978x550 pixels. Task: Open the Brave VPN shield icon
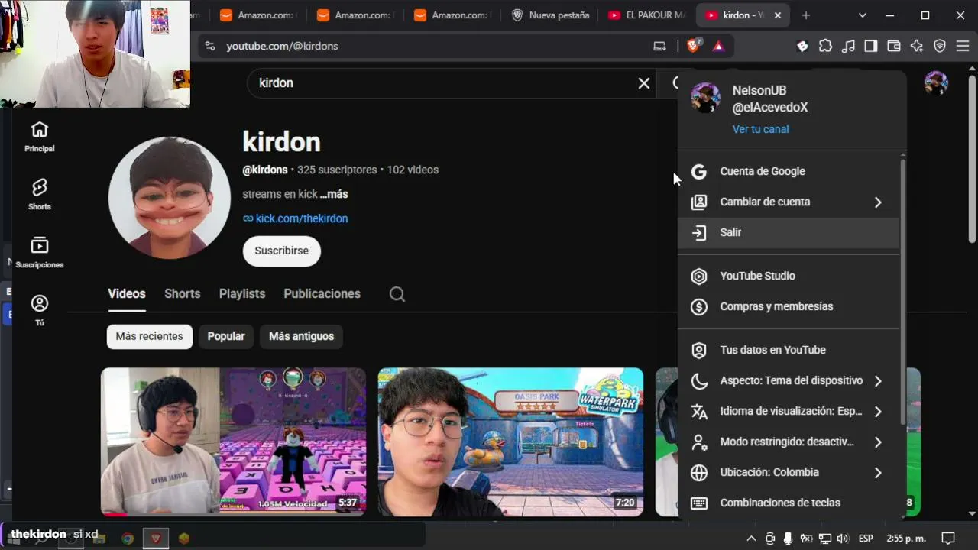(x=940, y=47)
